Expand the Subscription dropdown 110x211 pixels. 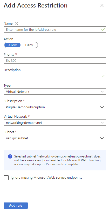55,107
